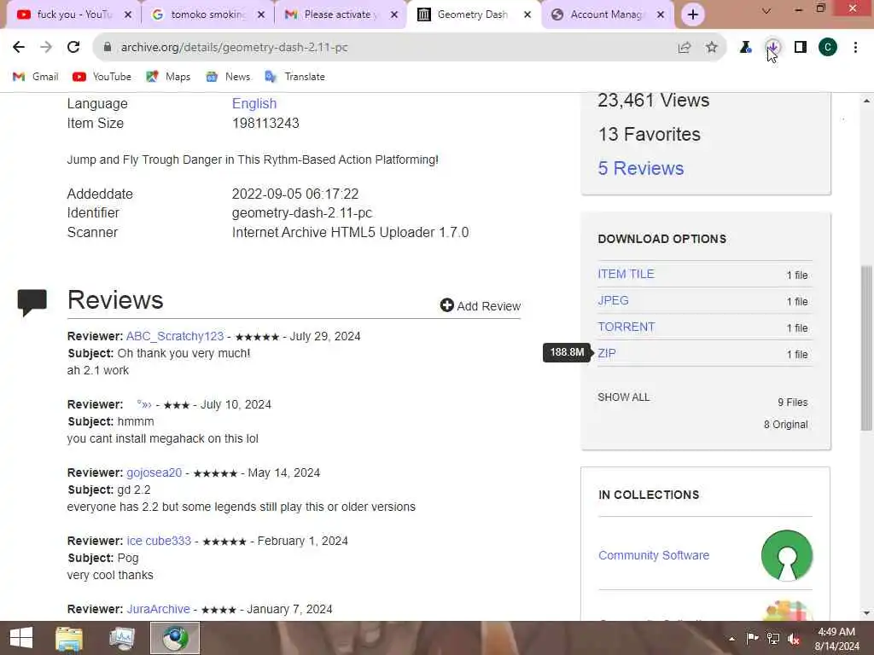Close the tomoko smoking tab
874x655 pixels.
click(x=261, y=14)
